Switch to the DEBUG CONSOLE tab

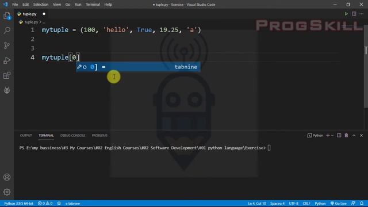click(73, 136)
